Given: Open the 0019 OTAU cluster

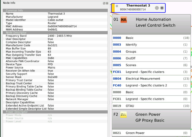Looking at the screenshot, I should click(x=151, y=106).
